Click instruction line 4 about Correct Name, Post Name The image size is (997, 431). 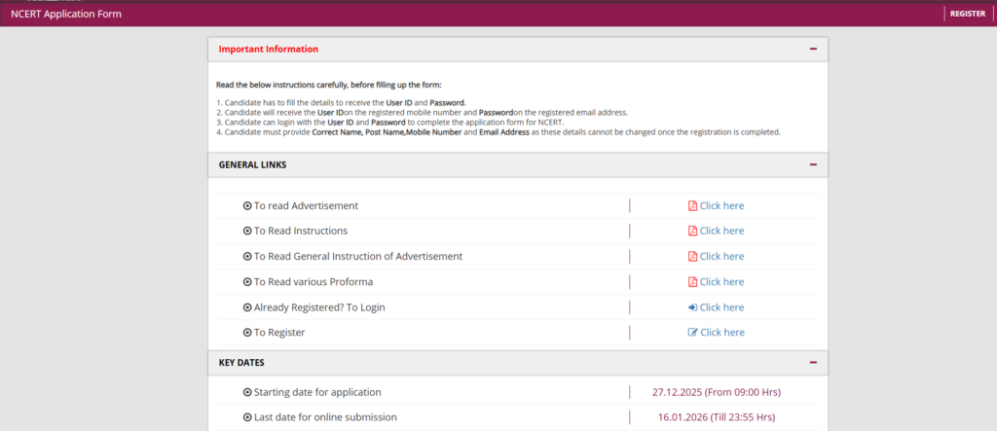498,132
